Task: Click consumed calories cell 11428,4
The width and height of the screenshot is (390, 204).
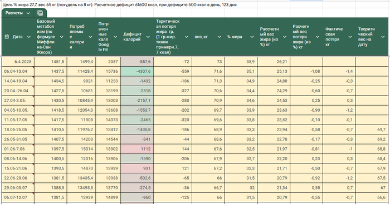Action: [81, 71]
